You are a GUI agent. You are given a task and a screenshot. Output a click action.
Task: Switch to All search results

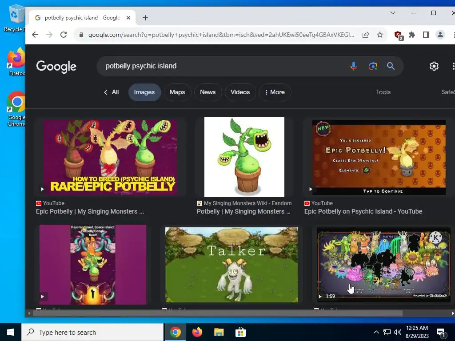point(112,92)
